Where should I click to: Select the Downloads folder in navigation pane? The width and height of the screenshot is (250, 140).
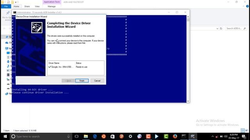(9, 61)
